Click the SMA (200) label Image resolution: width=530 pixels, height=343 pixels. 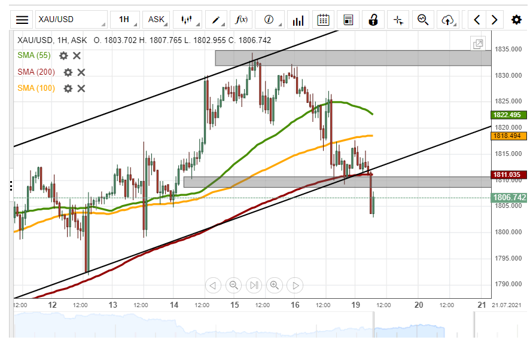coord(36,72)
